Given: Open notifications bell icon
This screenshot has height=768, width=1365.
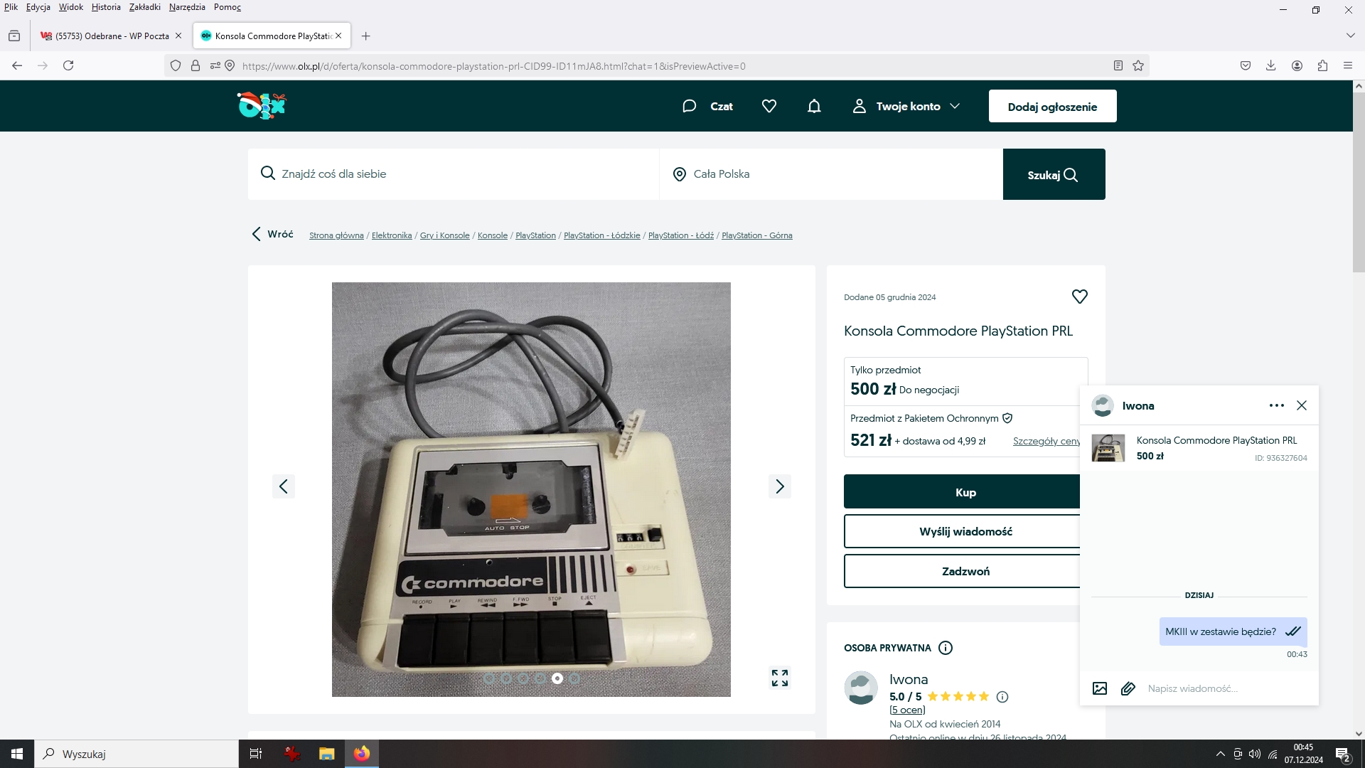Looking at the screenshot, I should [815, 106].
